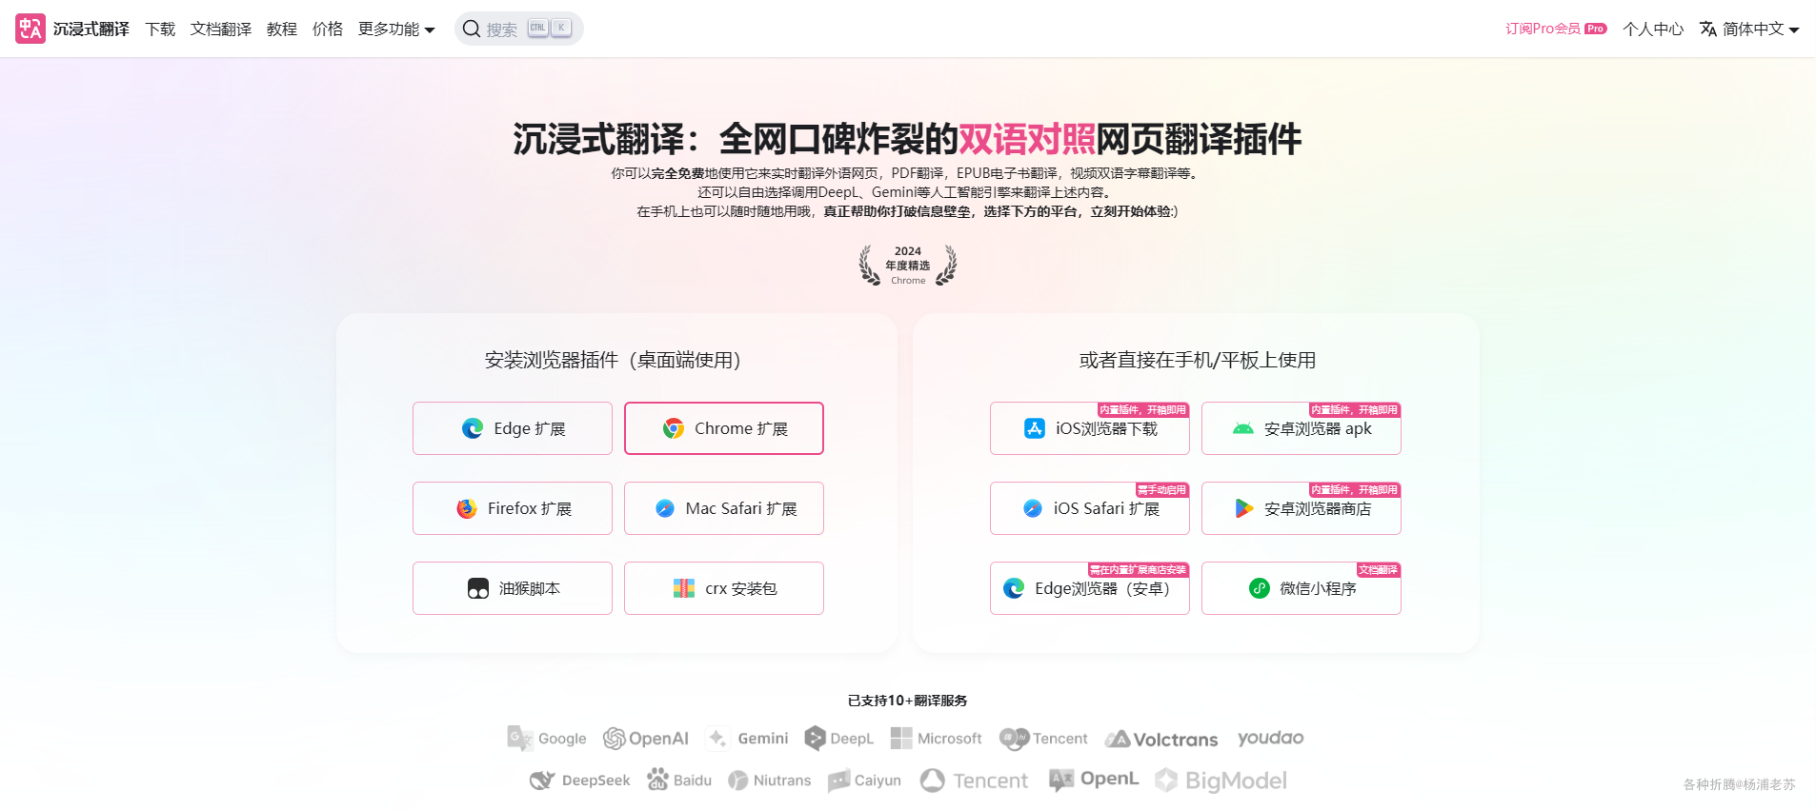Click the Google Play icon on 安卓浏览器商店

click(1242, 508)
